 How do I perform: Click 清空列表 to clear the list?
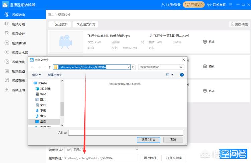[x=239, y=24]
